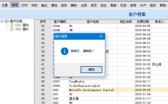Select customer name ES cell
The width and height of the screenshot is (168, 104).
(x=93, y=26)
